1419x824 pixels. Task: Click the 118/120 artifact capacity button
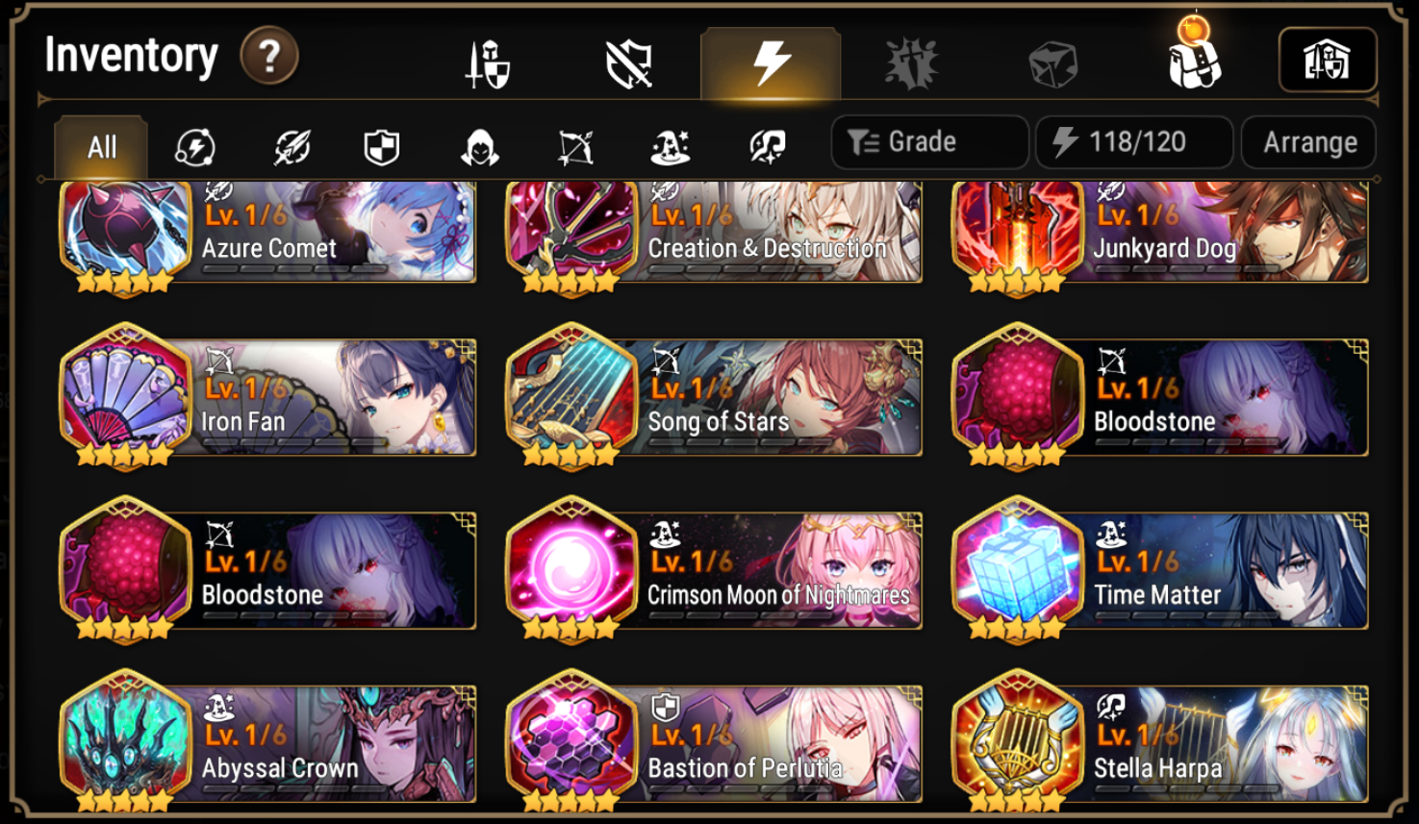click(1134, 142)
